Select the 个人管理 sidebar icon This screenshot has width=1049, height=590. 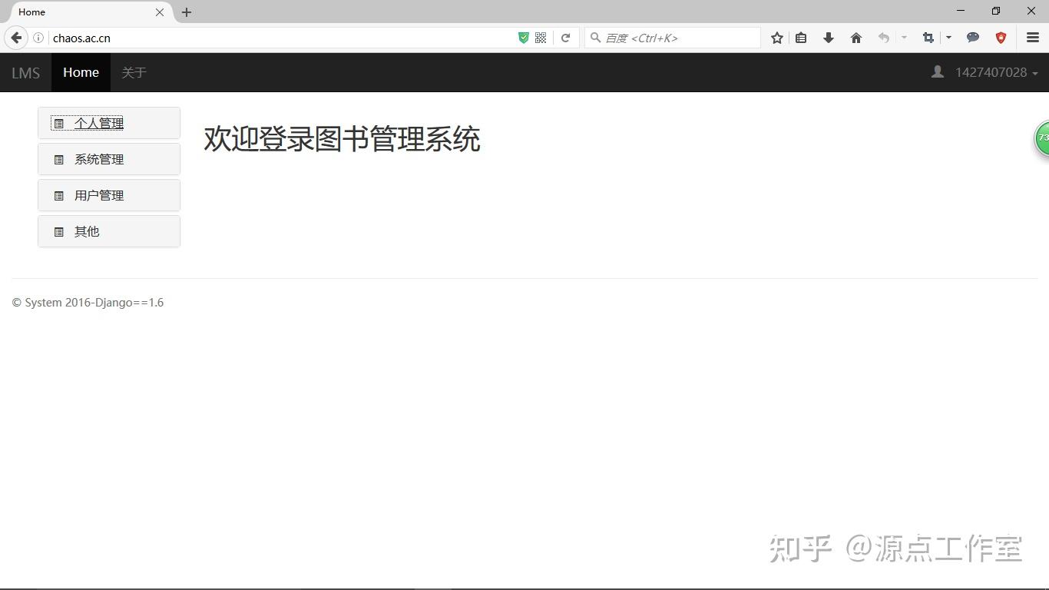click(x=60, y=123)
